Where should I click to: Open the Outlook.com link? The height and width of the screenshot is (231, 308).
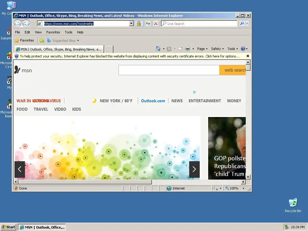pyautogui.click(x=153, y=101)
